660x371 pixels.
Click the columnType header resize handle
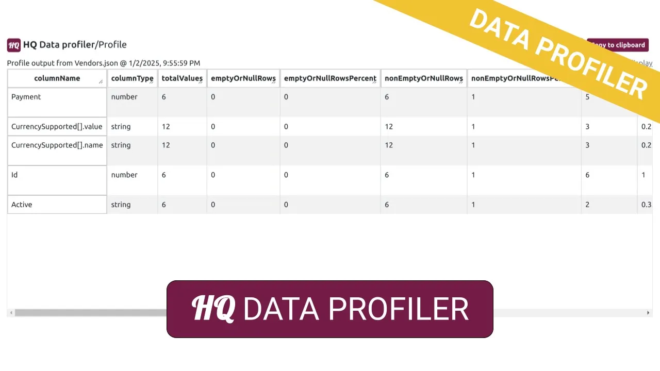click(x=152, y=82)
